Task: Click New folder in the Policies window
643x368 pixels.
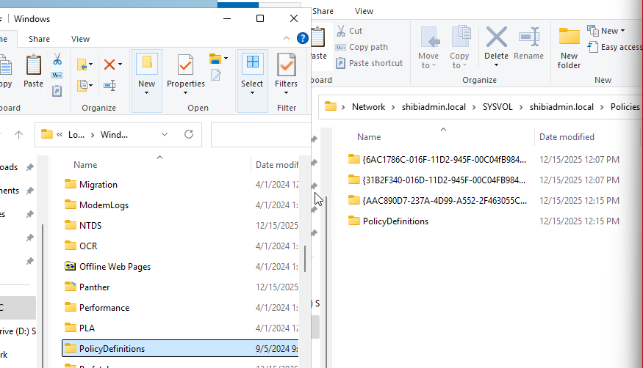Action: [570, 48]
